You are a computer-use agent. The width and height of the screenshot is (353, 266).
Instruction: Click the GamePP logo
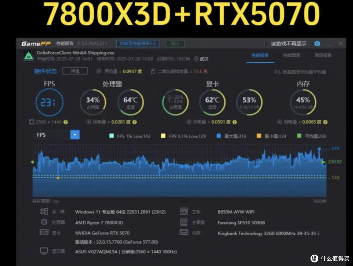click(x=36, y=43)
